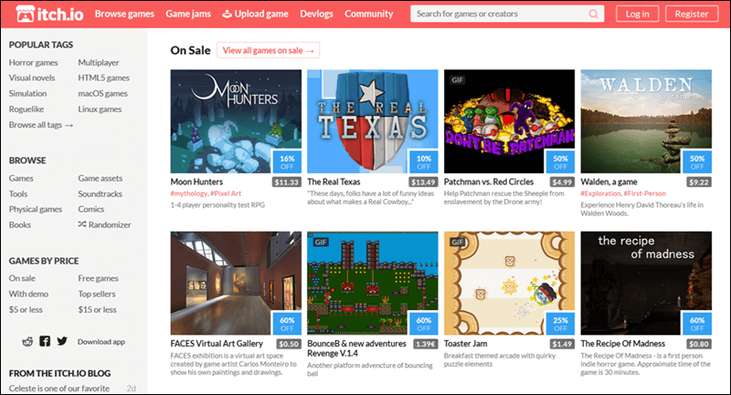Click the #Exploration tag on Walden

(601, 193)
